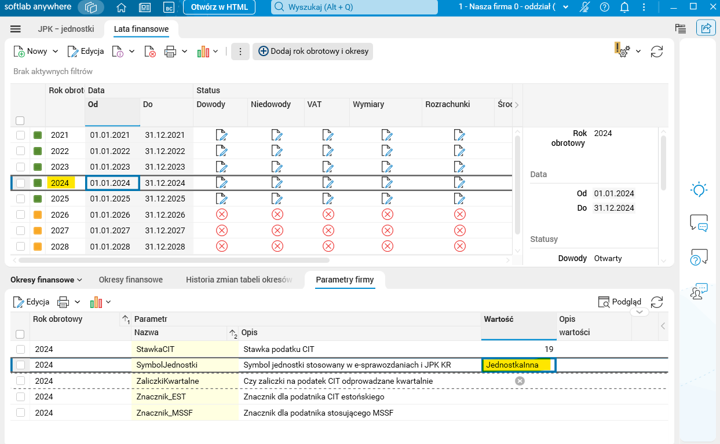
Task: Expand upper chart dropdown arrow
Action: pos(215,52)
